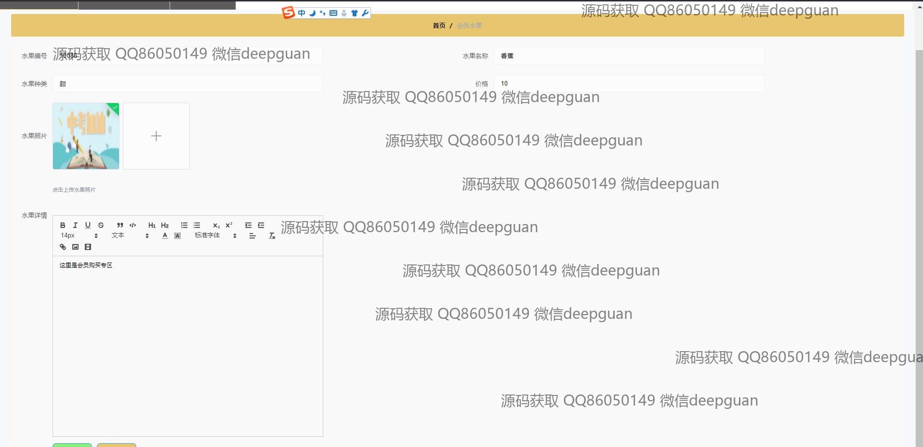
Task: Toggle bold formatting in the editor
Action: pyautogui.click(x=63, y=225)
